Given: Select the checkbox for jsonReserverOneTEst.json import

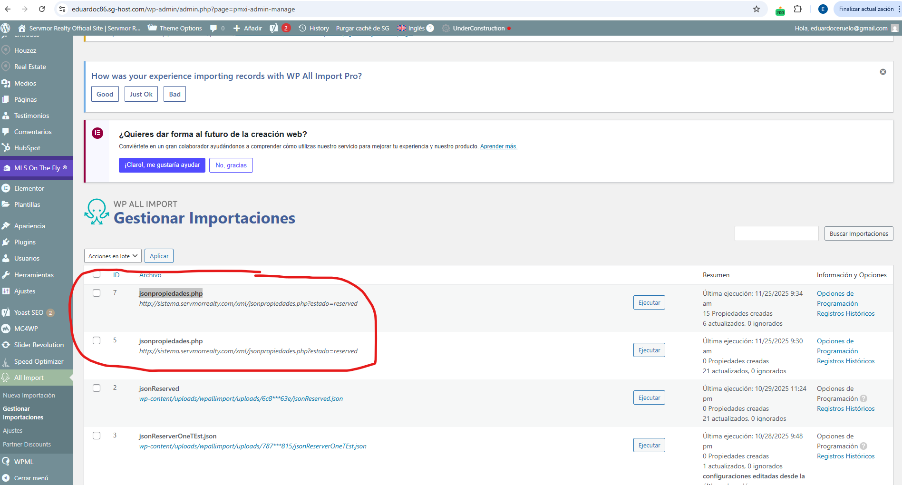Looking at the screenshot, I should coord(97,436).
